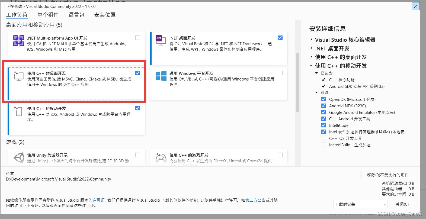The image size is (426, 219).
Task: Click the 系统驱动器(C) size entry
Action: click(398, 183)
